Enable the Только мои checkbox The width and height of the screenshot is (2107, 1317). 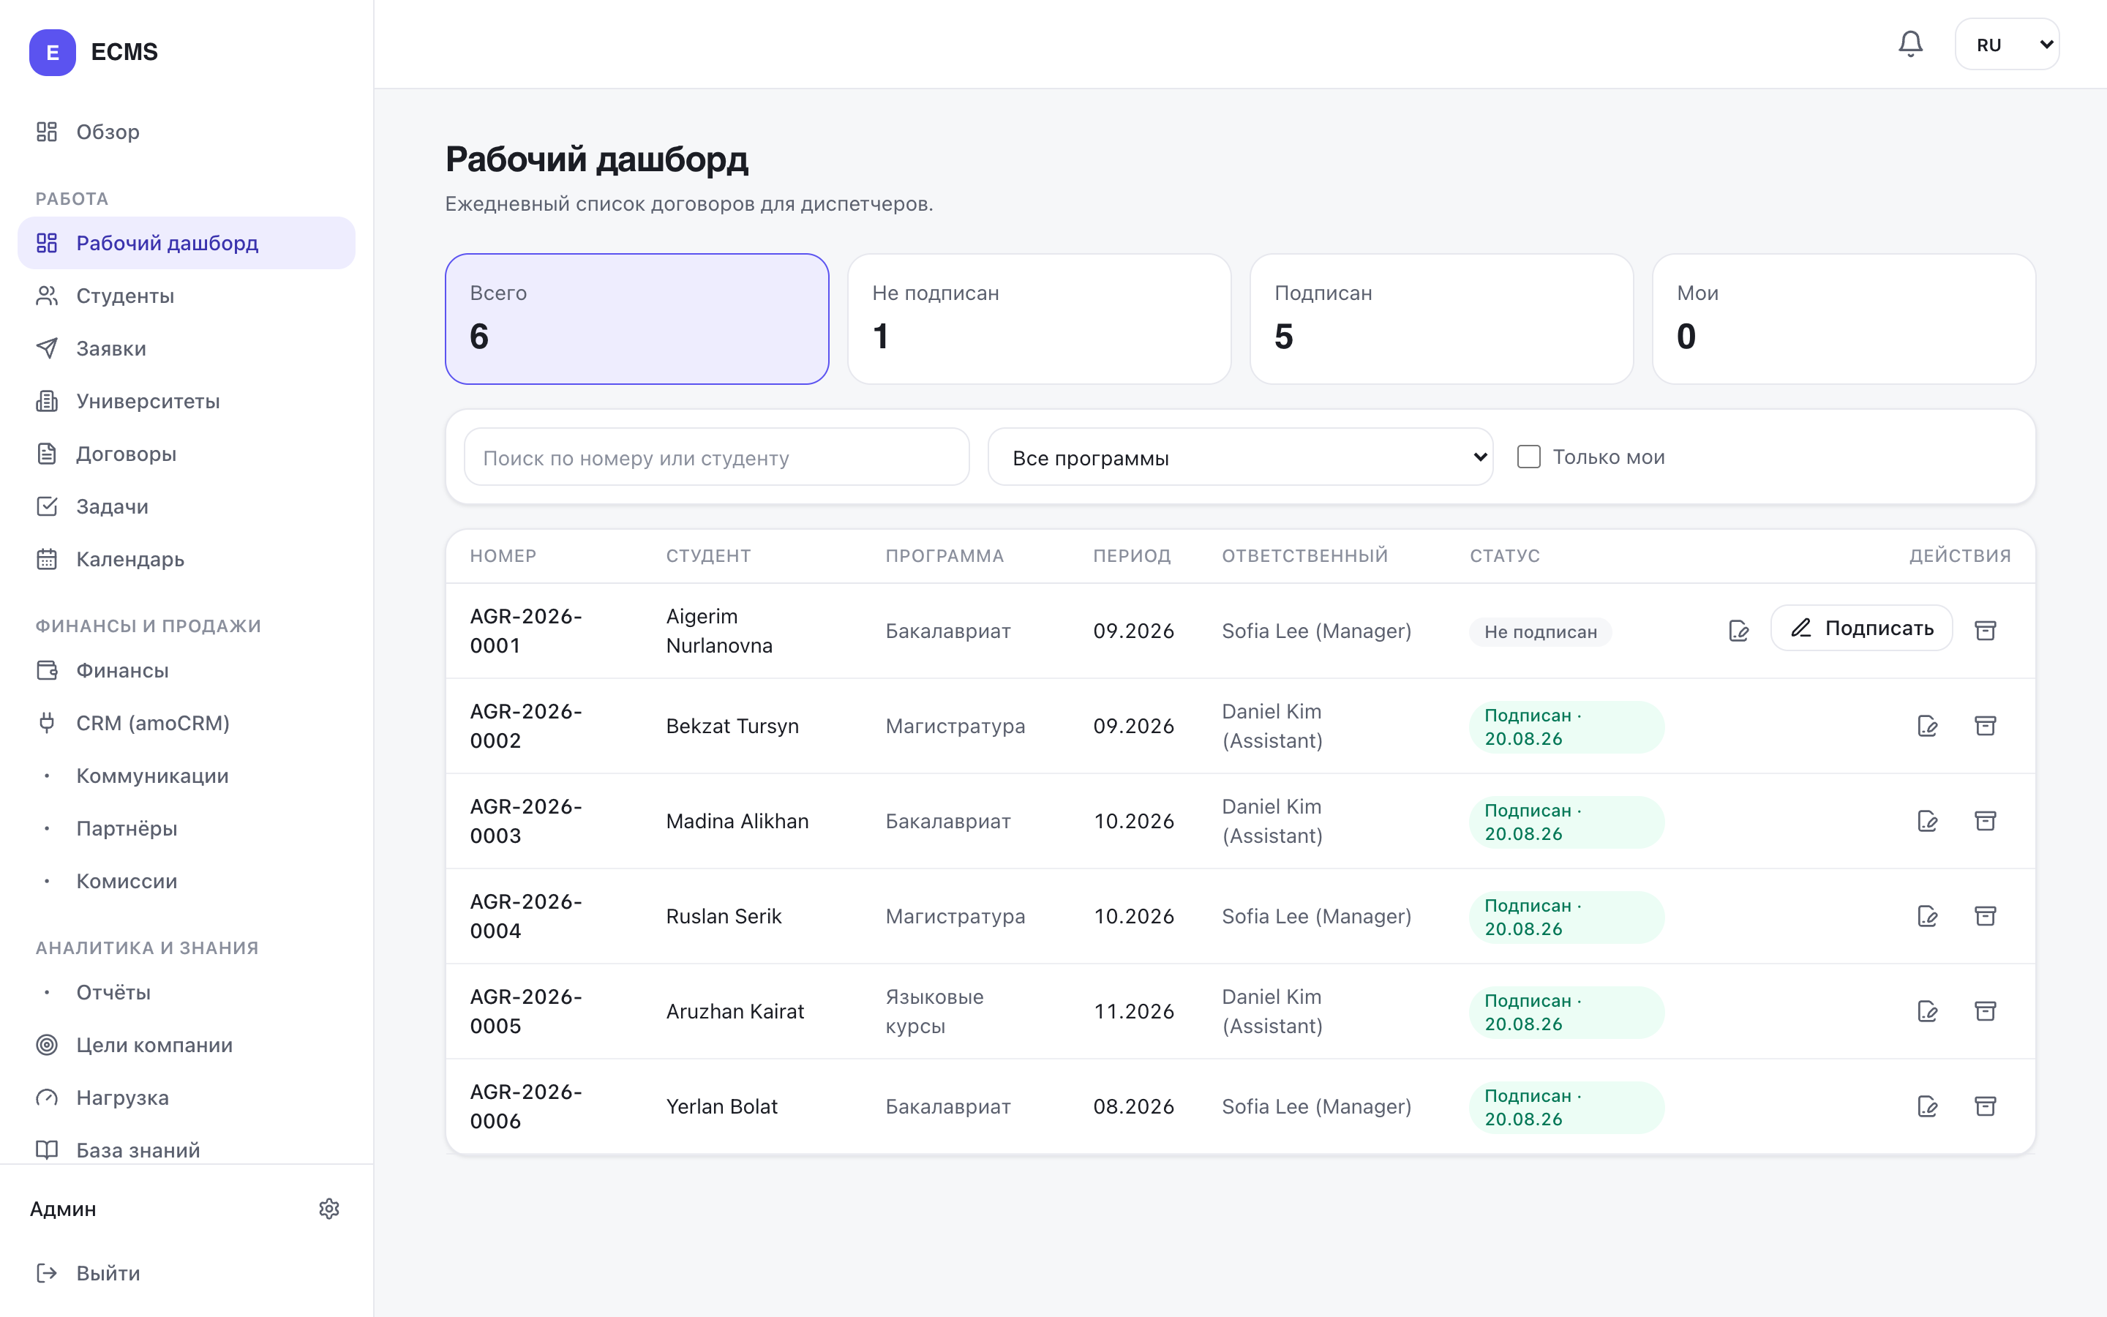[x=1529, y=457]
